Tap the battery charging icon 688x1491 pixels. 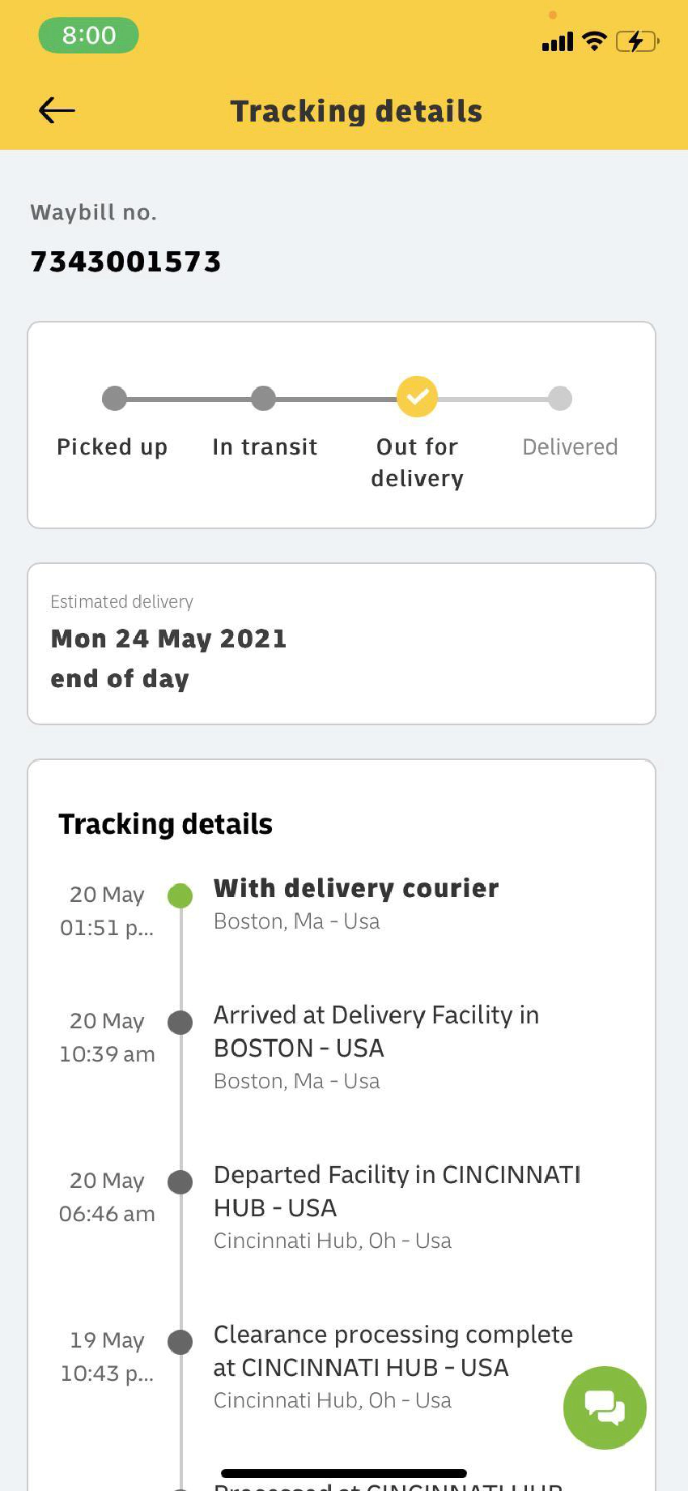[637, 41]
